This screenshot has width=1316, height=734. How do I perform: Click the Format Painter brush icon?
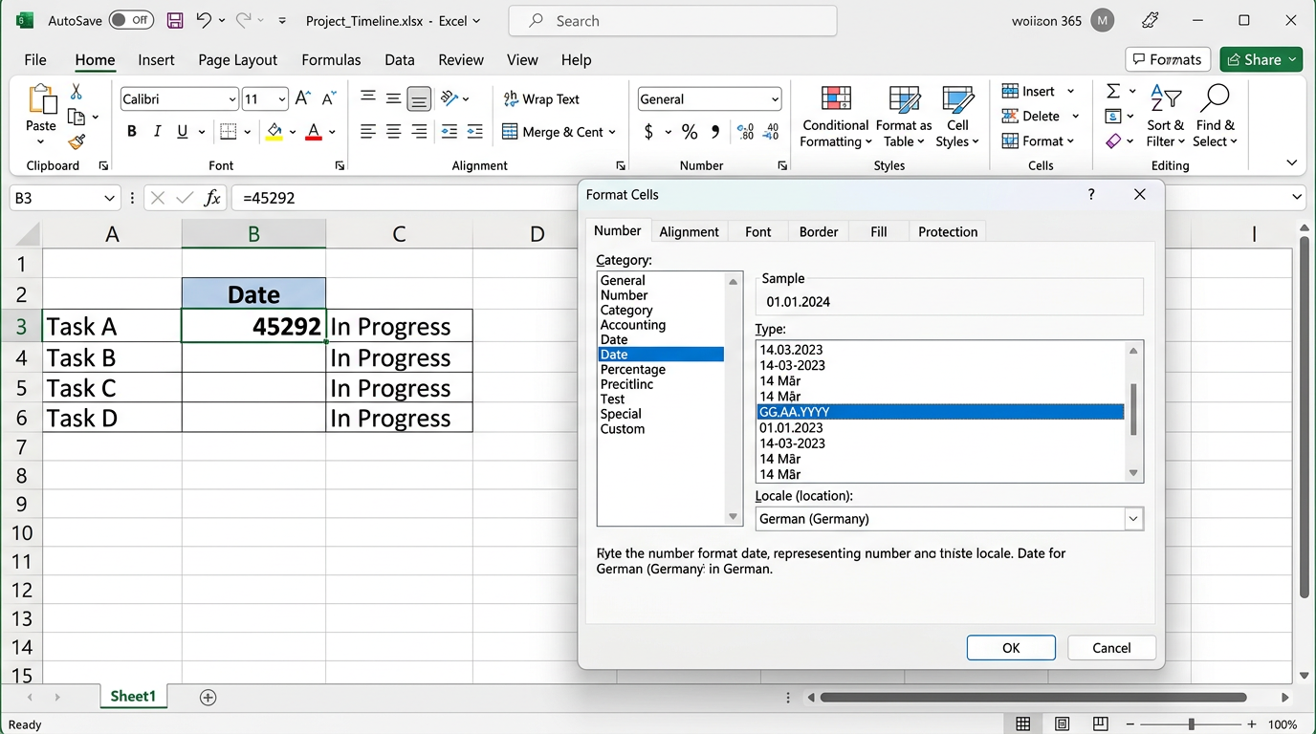[77, 141]
